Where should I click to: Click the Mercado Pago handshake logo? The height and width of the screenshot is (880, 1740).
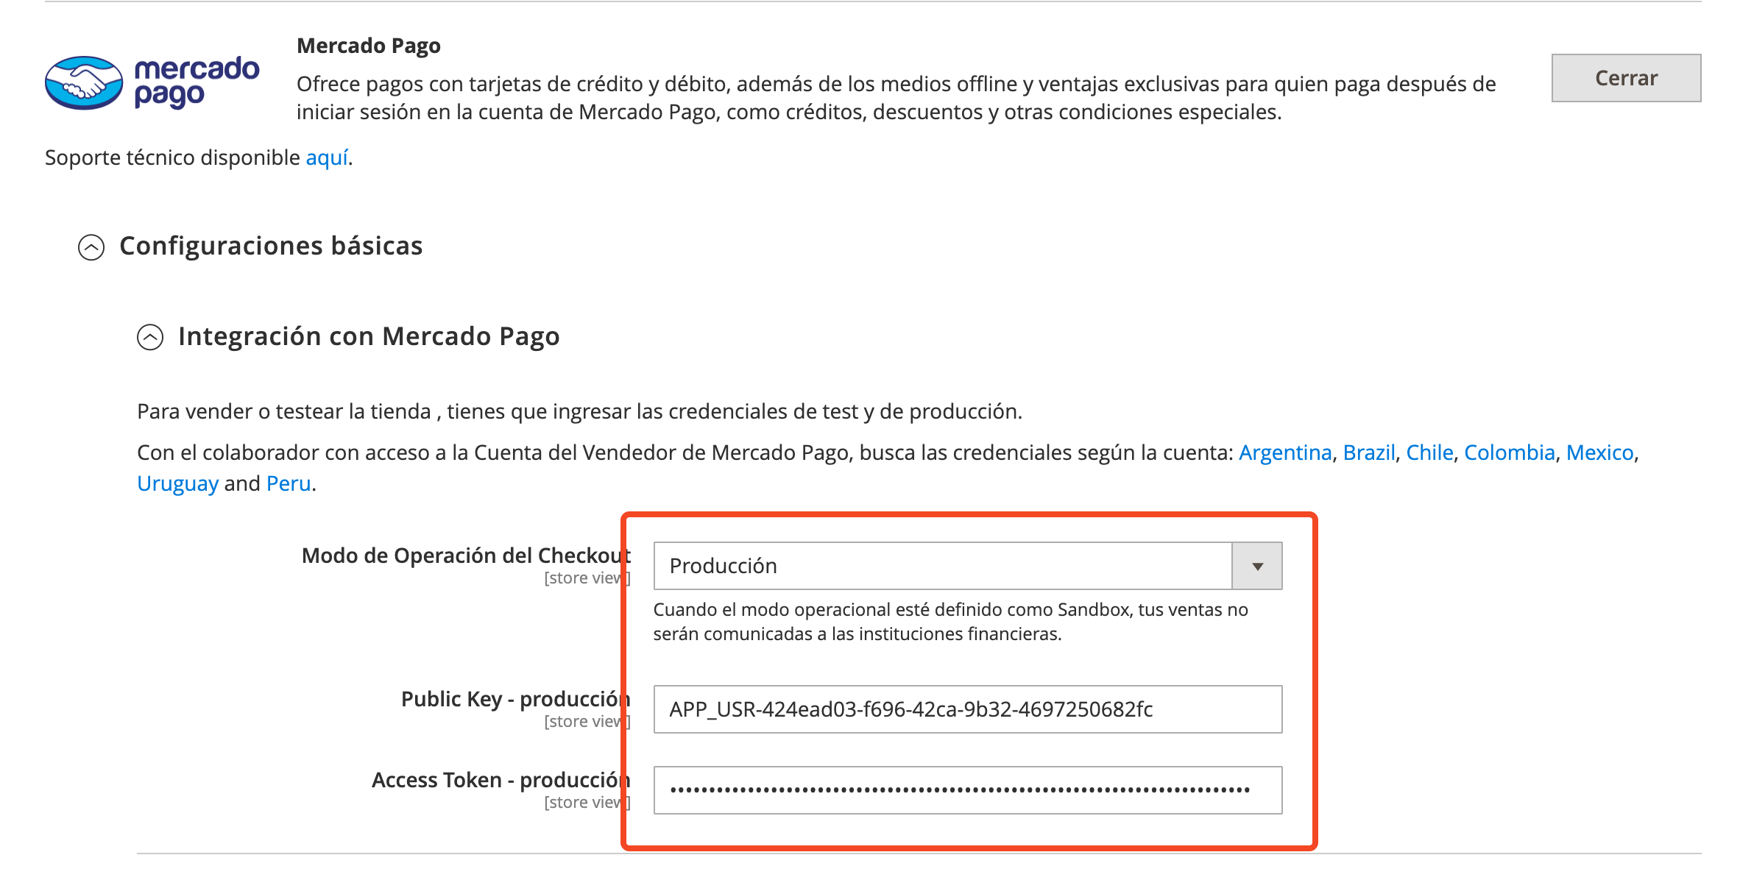point(84,82)
